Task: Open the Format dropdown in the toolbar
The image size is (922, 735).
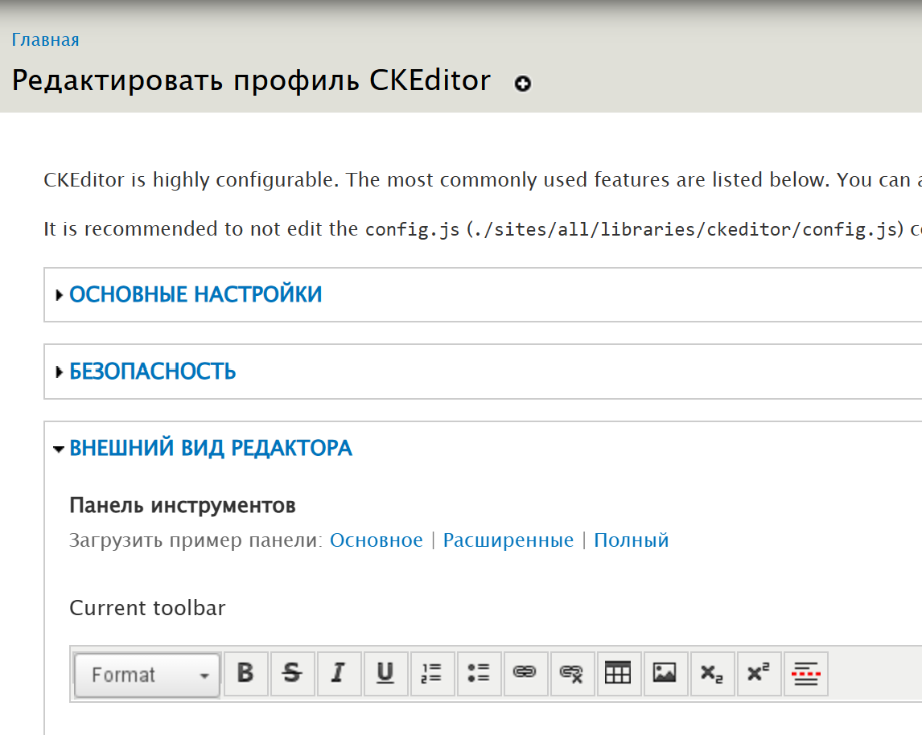Action: click(147, 675)
